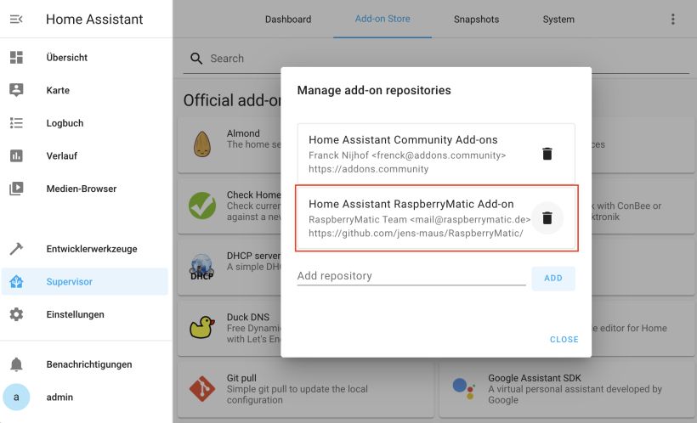
Task: Click the Duck DNS duck icon
Action: pos(201,328)
